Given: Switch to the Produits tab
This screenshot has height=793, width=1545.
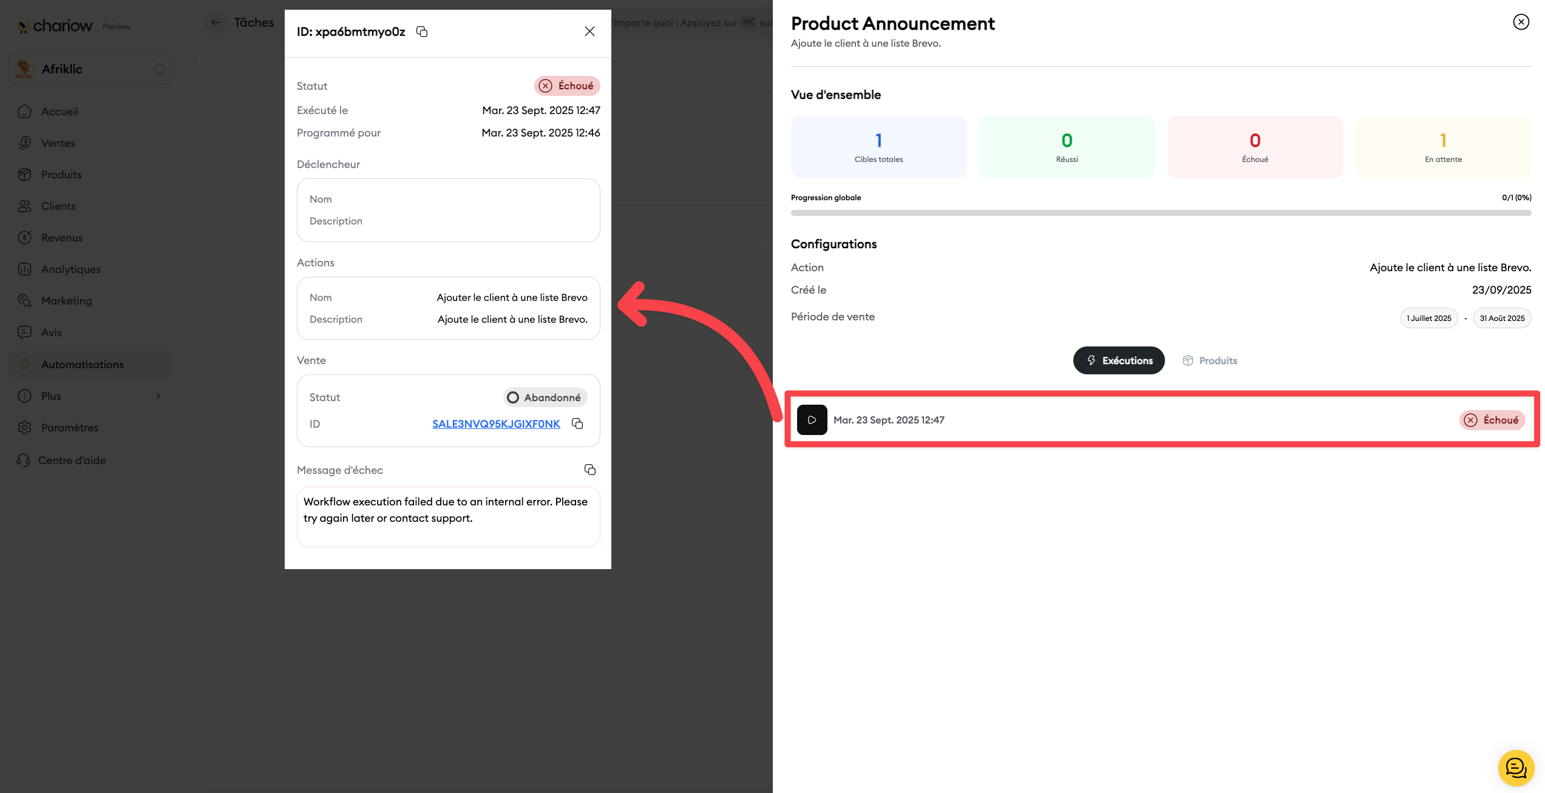Looking at the screenshot, I should tap(1209, 360).
